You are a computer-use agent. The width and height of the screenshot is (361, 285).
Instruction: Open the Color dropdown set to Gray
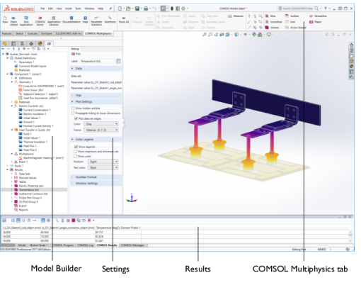point(101,124)
